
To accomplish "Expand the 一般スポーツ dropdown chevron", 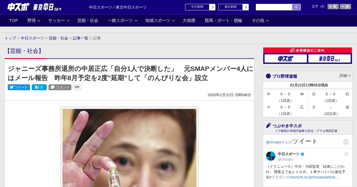I will coord(136,20).
